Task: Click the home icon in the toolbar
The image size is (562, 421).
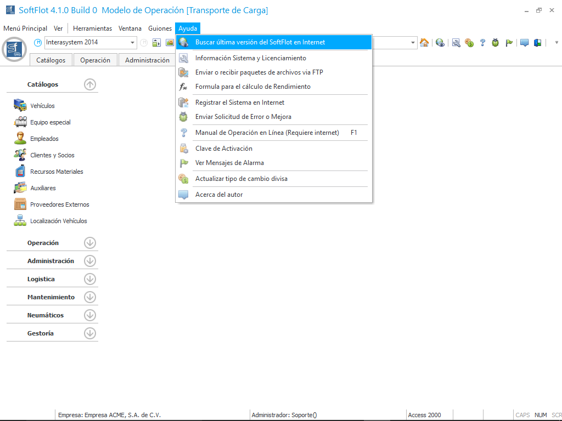Action: [424, 43]
